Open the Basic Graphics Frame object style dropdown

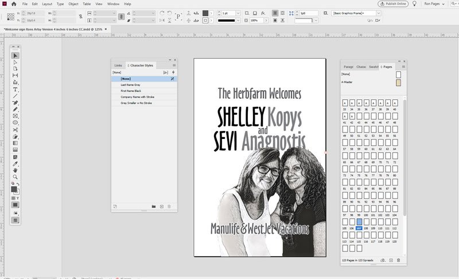pos(379,13)
